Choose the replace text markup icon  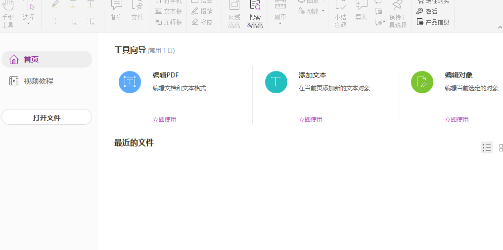(x=73, y=21)
